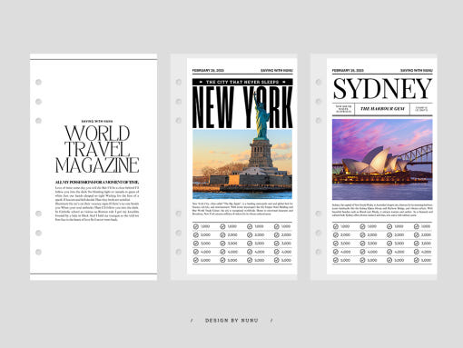The height and width of the screenshot is (348, 463).
Task: Click the 'THE HARBOUR GEM' subtitle
Action: [x=382, y=109]
